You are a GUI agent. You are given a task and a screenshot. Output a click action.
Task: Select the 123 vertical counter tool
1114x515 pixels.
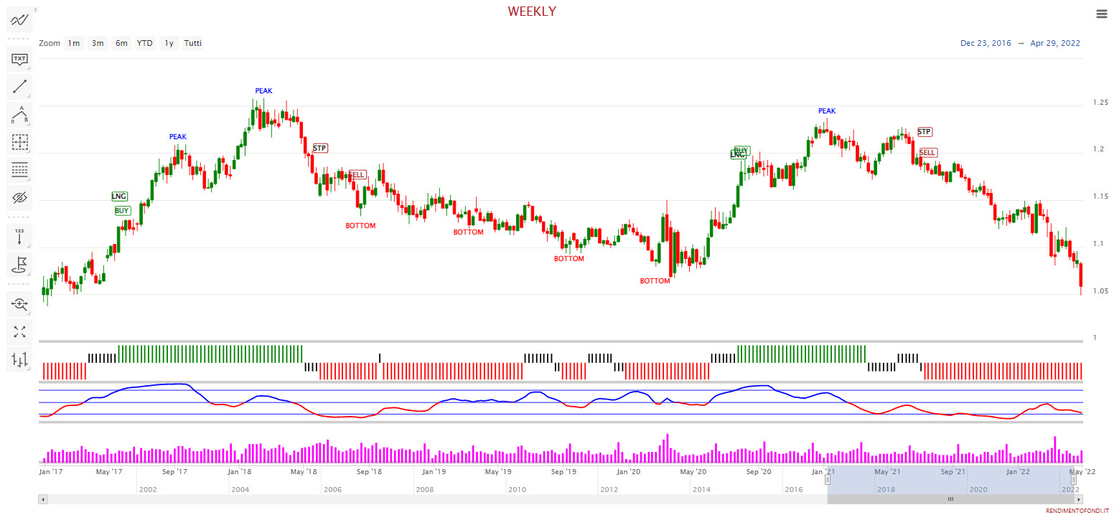(19, 237)
